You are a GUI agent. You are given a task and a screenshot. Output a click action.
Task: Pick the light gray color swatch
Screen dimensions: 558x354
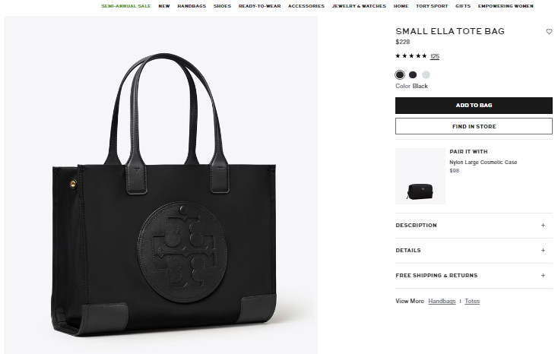[x=426, y=74]
